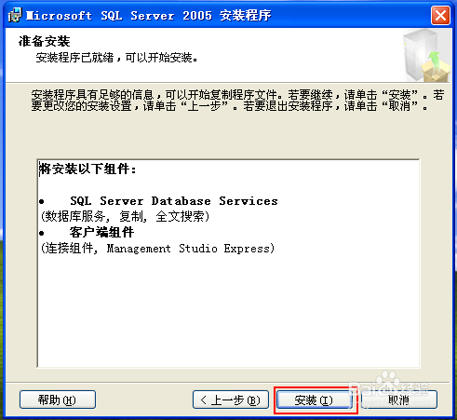
Task: Click the 将安装以下组件 heading text
Action: point(87,169)
